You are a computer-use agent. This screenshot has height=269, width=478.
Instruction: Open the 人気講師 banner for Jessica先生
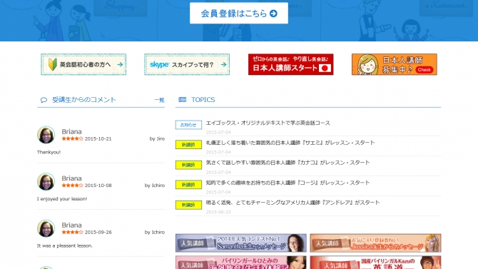point(375,243)
